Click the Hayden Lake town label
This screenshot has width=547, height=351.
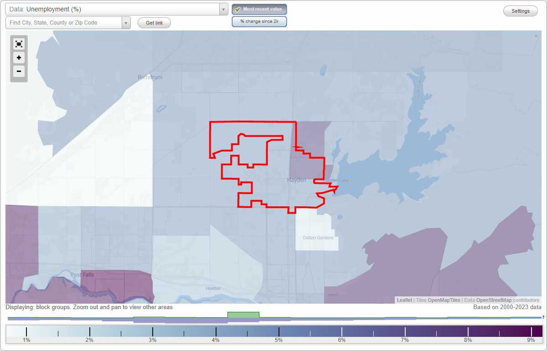pyautogui.click(x=336, y=180)
